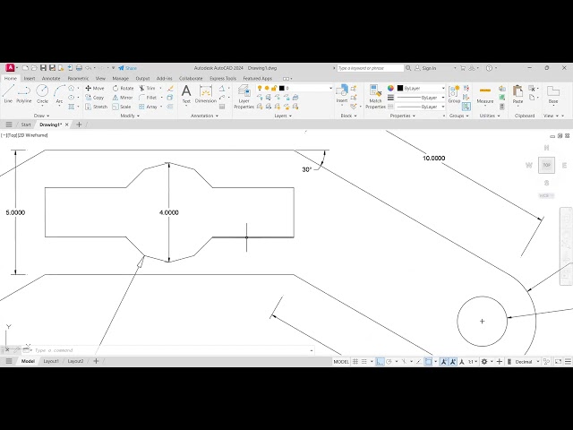Image resolution: width=573 pixels, height=430 pixels.
Task: Toggle snap mode in status bar
Action: pos(364,362)
